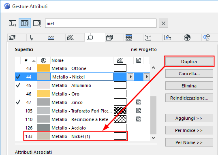Click dark gray swatch of Metallo - Acciaio
The width and height of the screenshot is (218, 155).
[43, 127]
